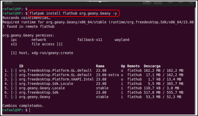Click the 'file access [1]' permission

47,44
